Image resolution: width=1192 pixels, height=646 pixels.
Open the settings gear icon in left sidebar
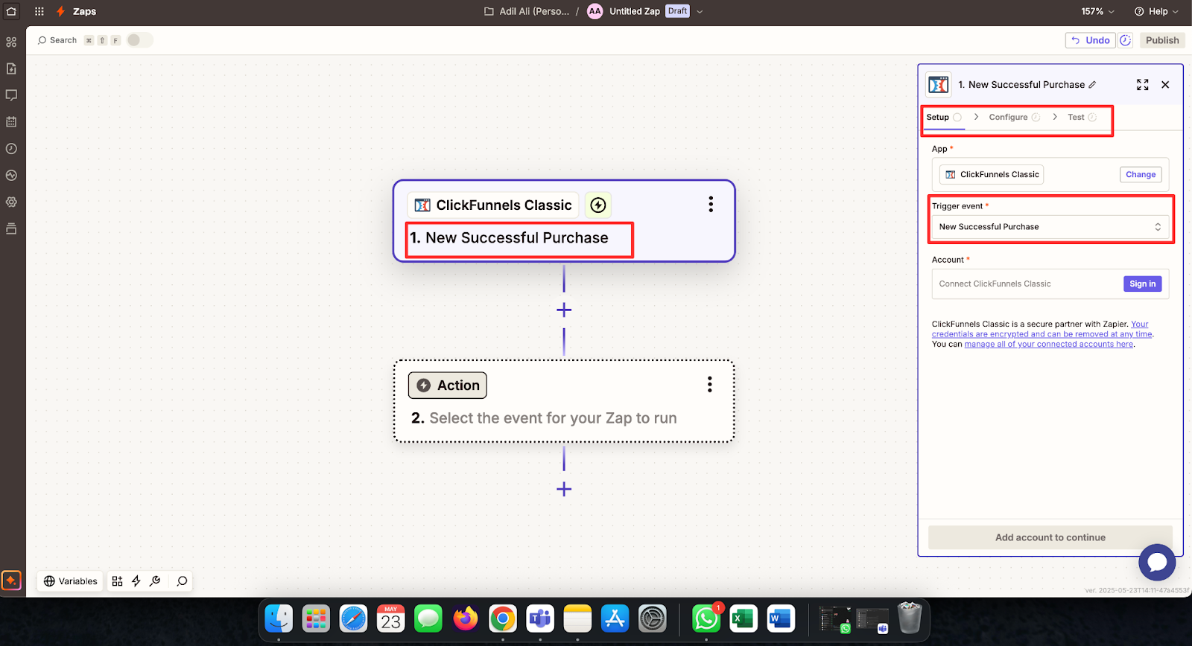coord(11,202)
